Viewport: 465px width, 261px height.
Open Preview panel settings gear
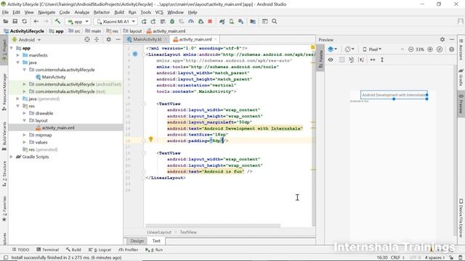(442, 39)
